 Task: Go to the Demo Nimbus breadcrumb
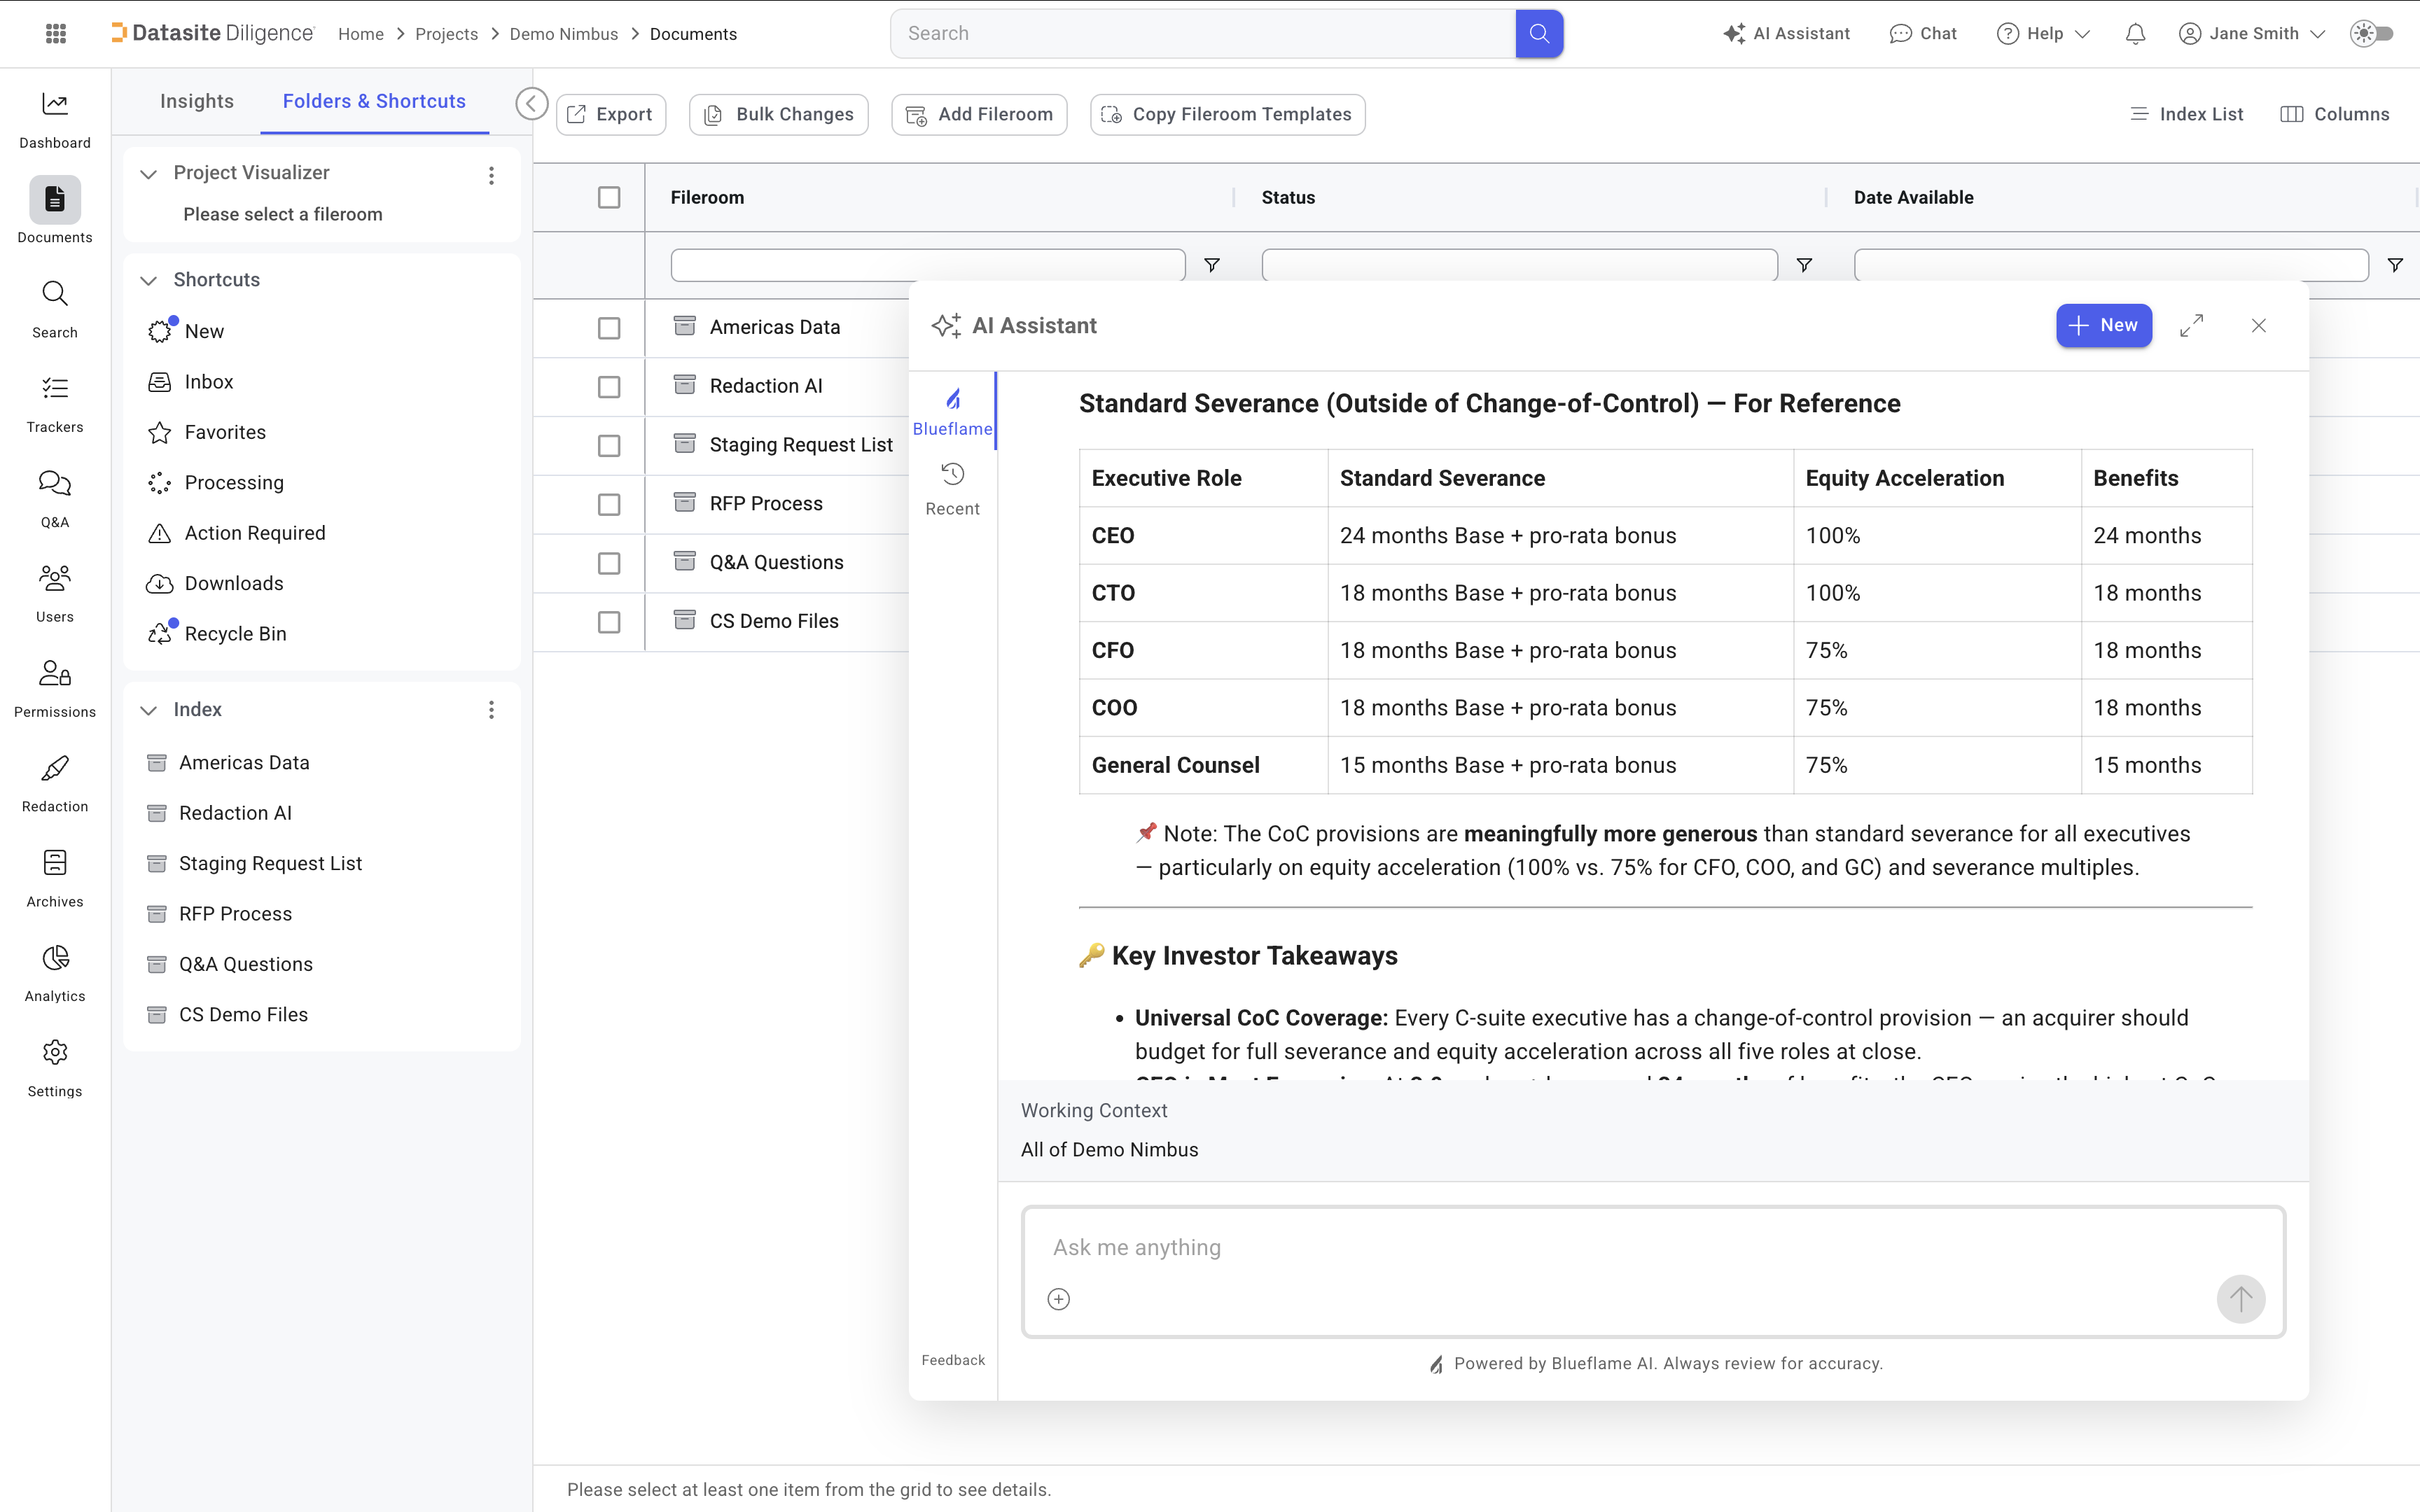[564, 34]
